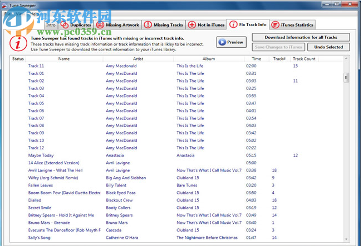
Task: Click the Anastacia artist cell
Action: pos(115,155)
